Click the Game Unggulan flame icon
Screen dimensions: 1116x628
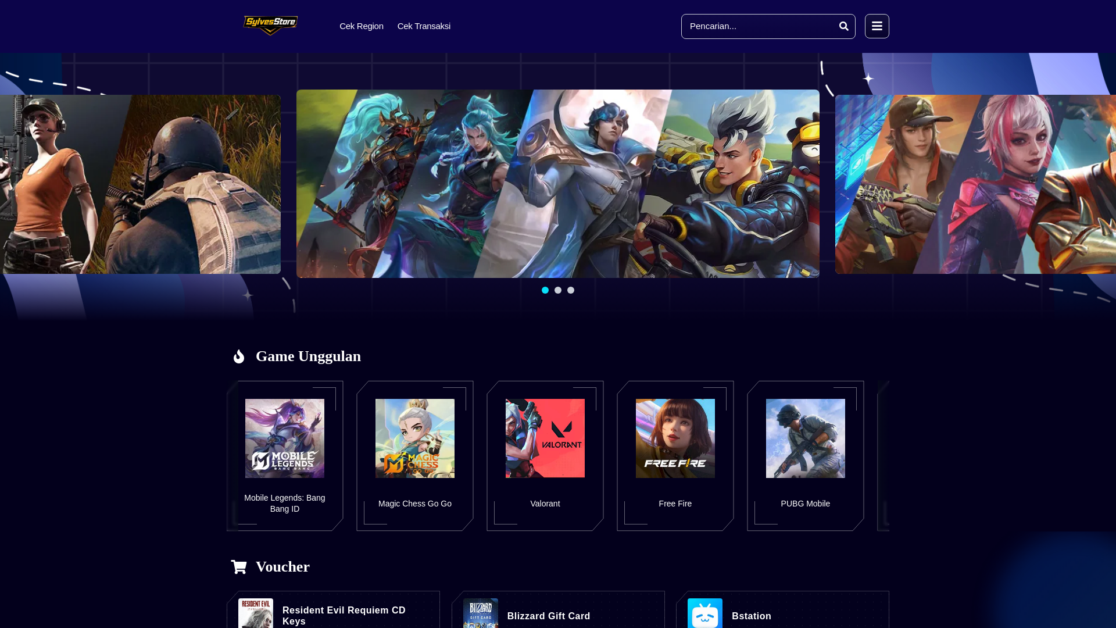[x=239, y=356]
